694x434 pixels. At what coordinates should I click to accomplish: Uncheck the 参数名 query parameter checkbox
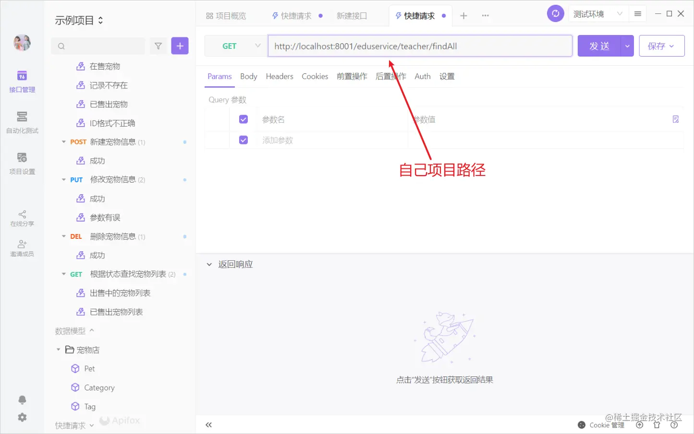[244, 119]
